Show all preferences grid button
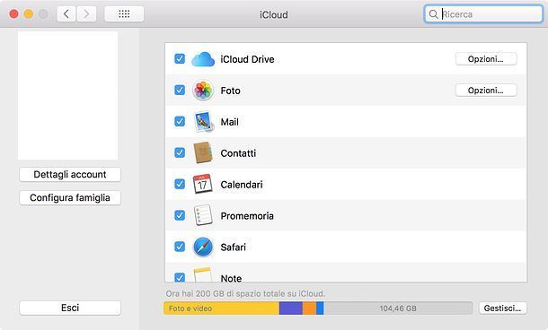The height and width of the screenshot is (330, 548). [124, 14]
